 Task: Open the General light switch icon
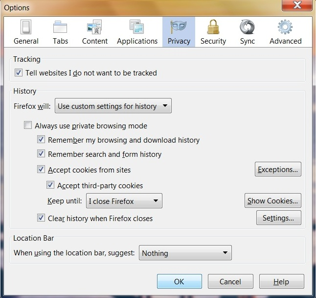pyautogui.click(x=26, y=27)
